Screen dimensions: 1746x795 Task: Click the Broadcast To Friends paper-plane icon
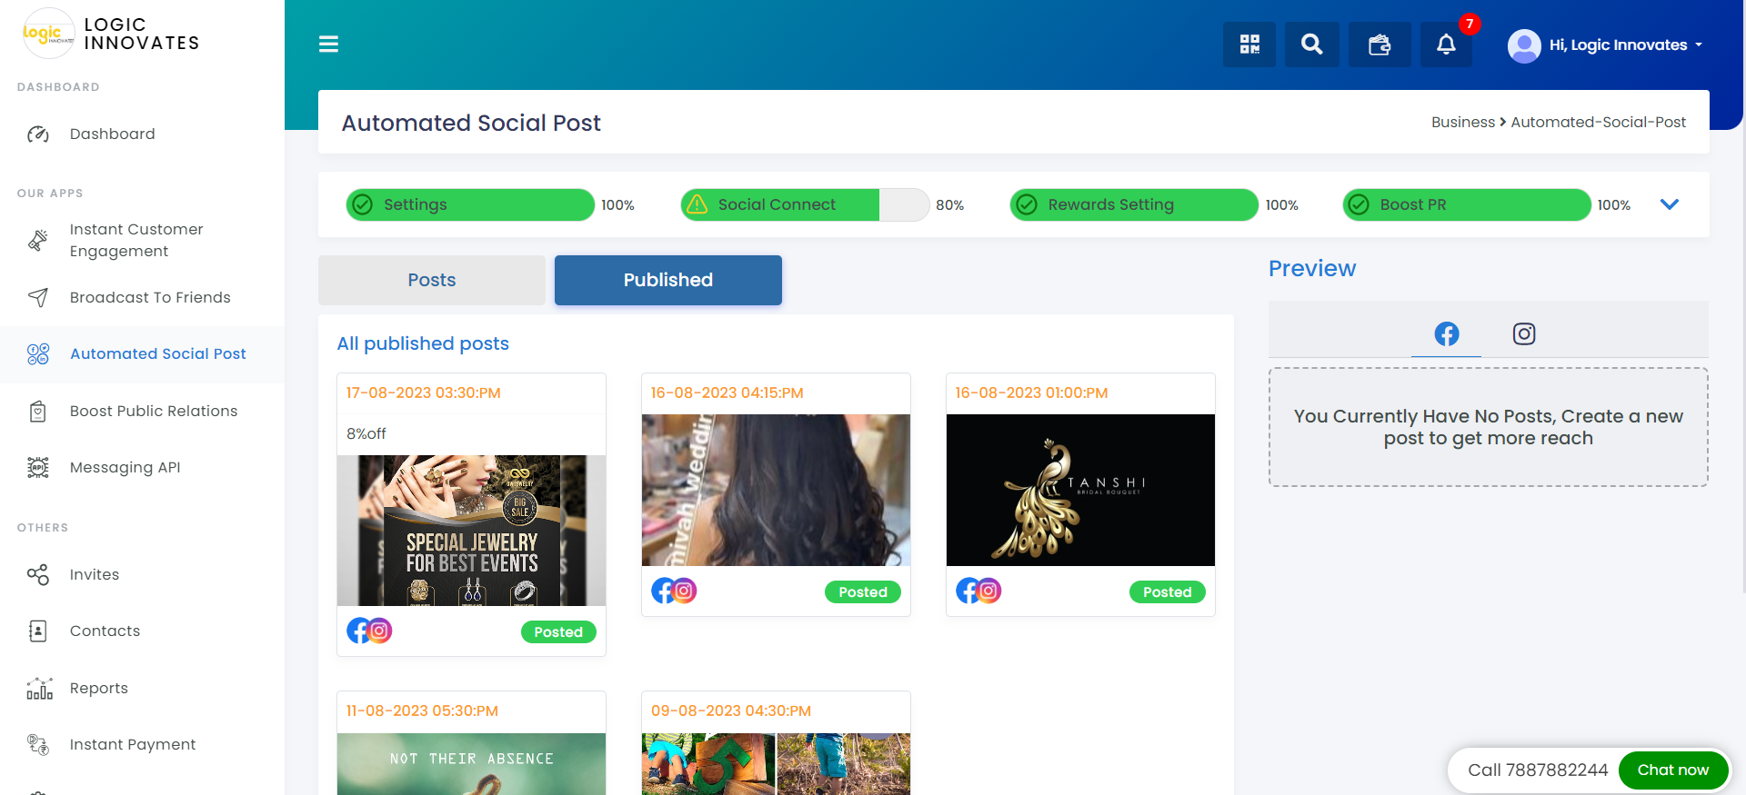(x=38, y=297)
